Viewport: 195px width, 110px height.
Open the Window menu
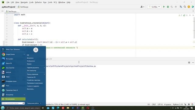(x=62, y=2)
